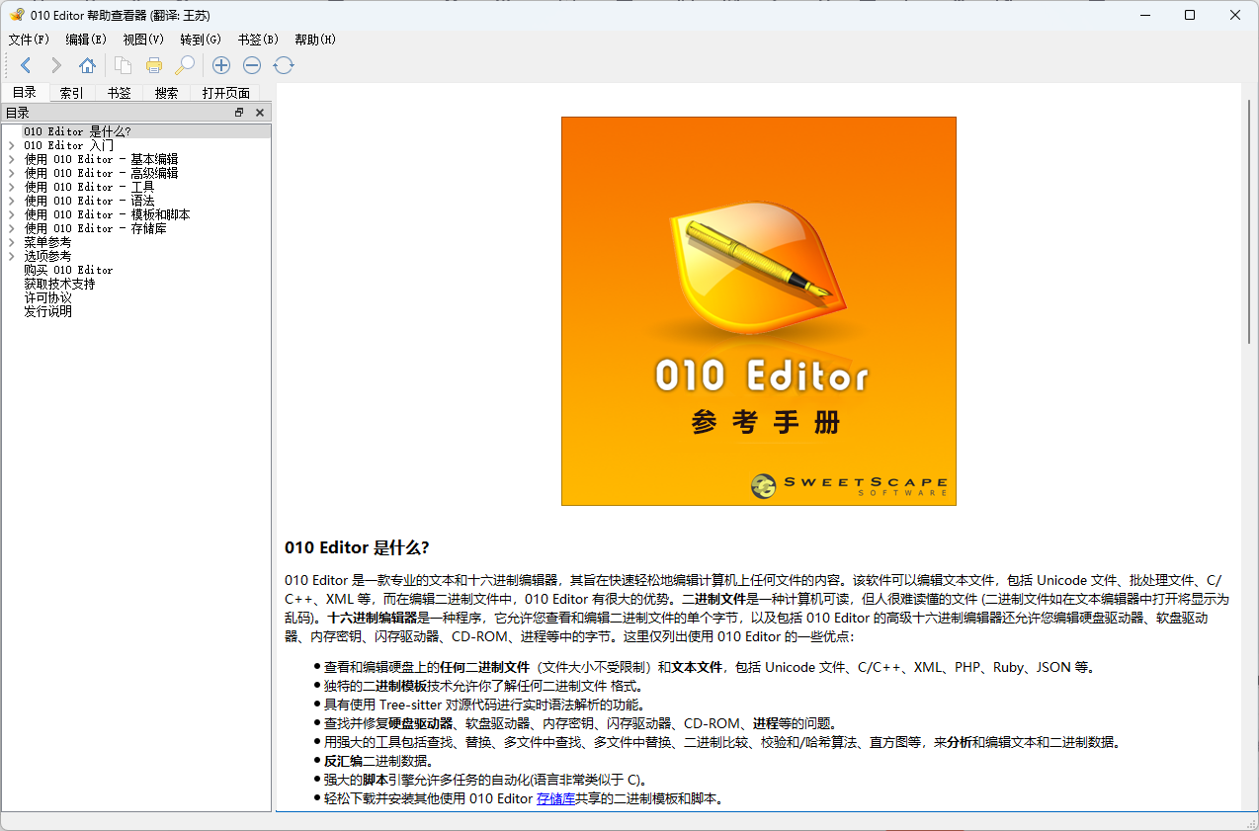Switch to the 目录 tab

tap(25, 93)
